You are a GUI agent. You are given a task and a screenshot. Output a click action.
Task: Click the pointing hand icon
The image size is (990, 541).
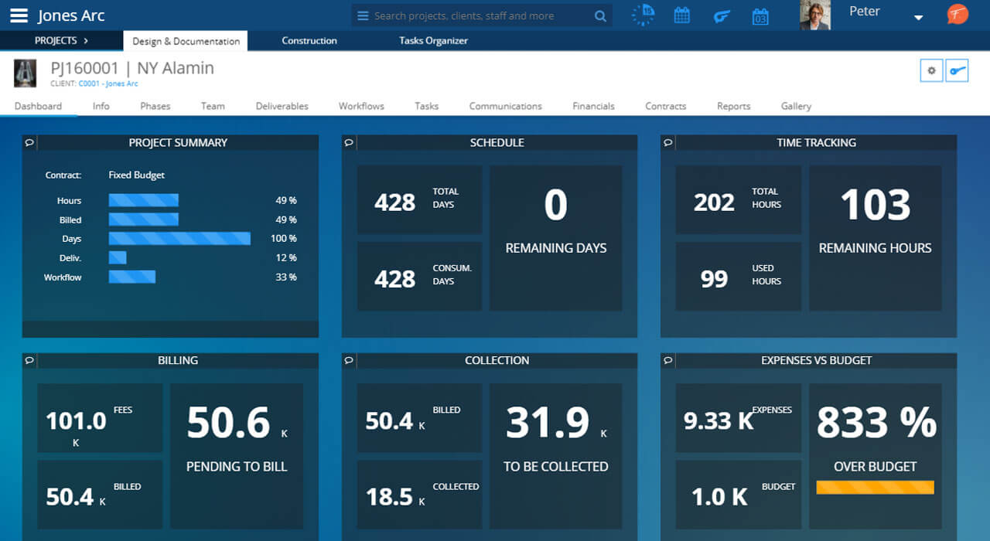coord(722,15)
